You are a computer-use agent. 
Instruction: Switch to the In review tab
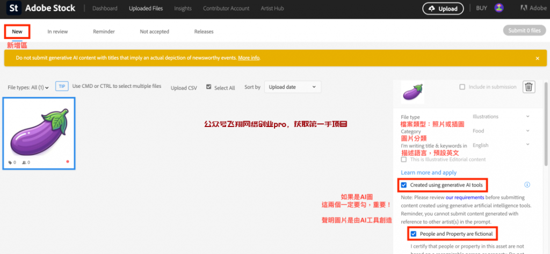(x=57, y=32)
